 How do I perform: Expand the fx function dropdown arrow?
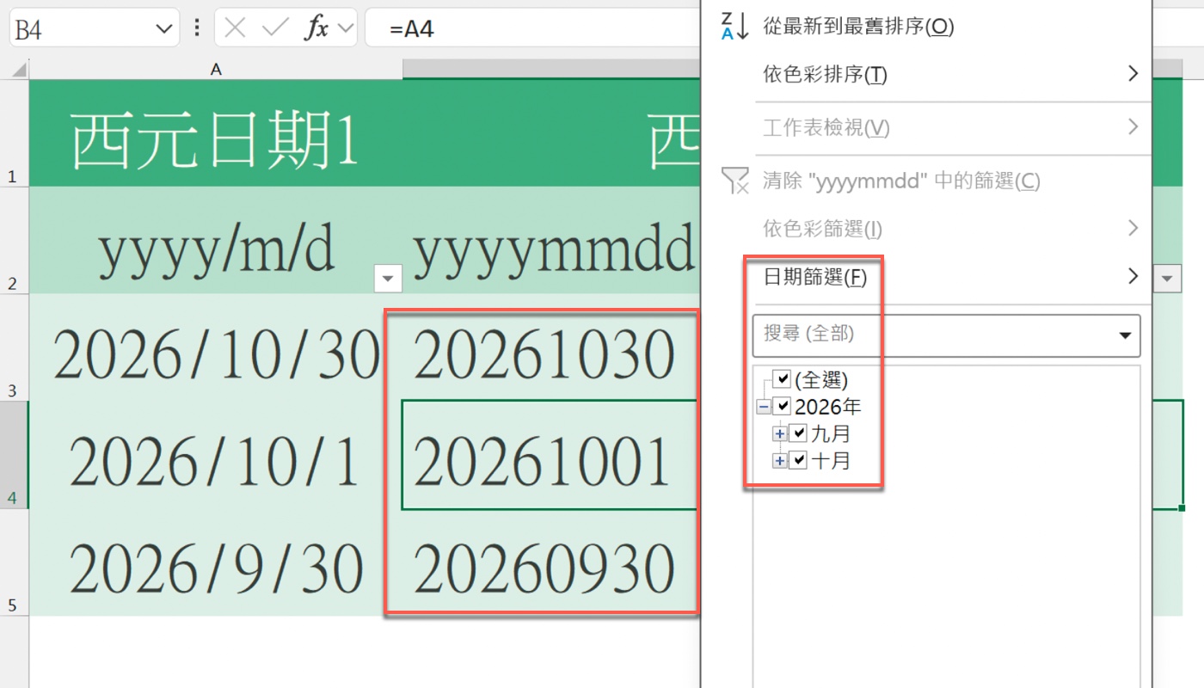click(347, 28)
